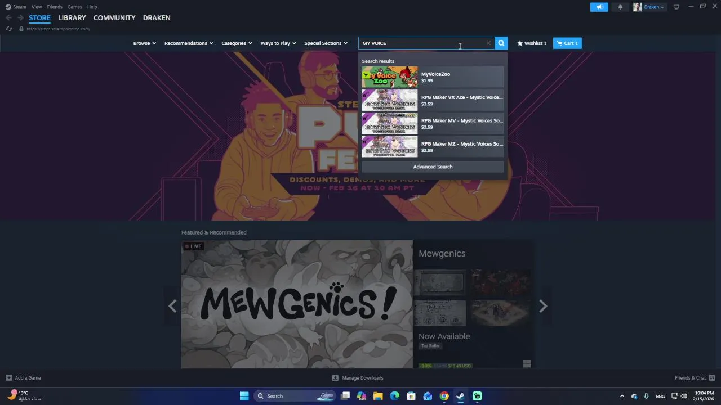
Task: View first Mewgenics screenshot thumbnail
Action: click(440, 282)
